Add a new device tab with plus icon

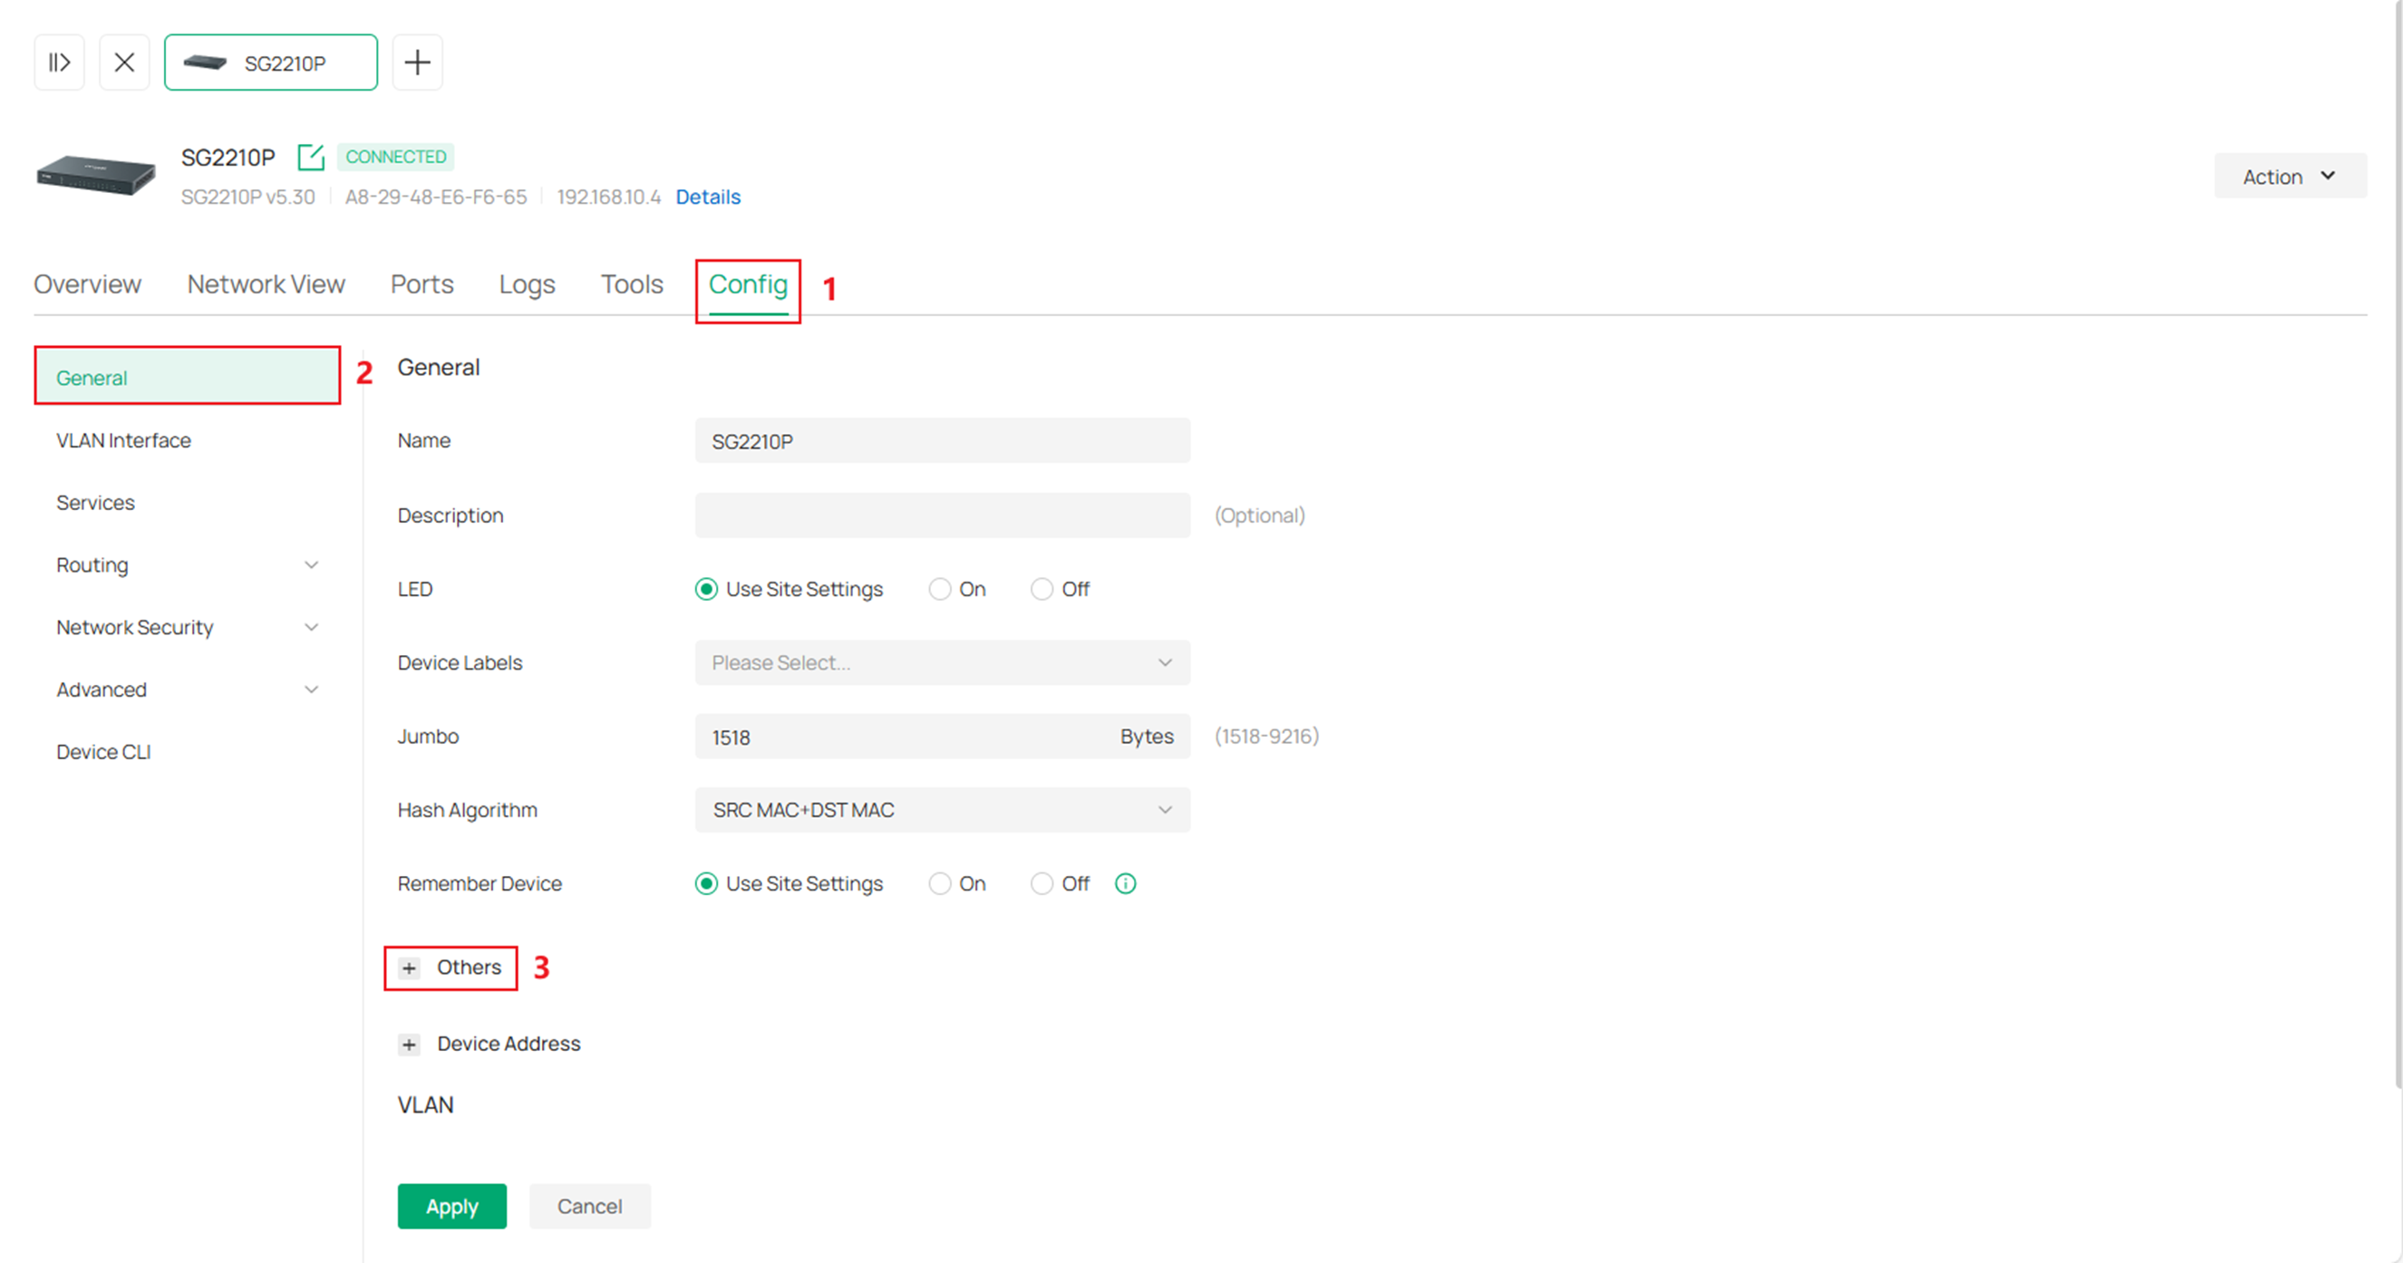coord(416,62)
